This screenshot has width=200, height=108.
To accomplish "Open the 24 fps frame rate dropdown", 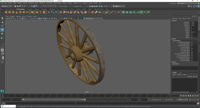I will click(183, 100).
